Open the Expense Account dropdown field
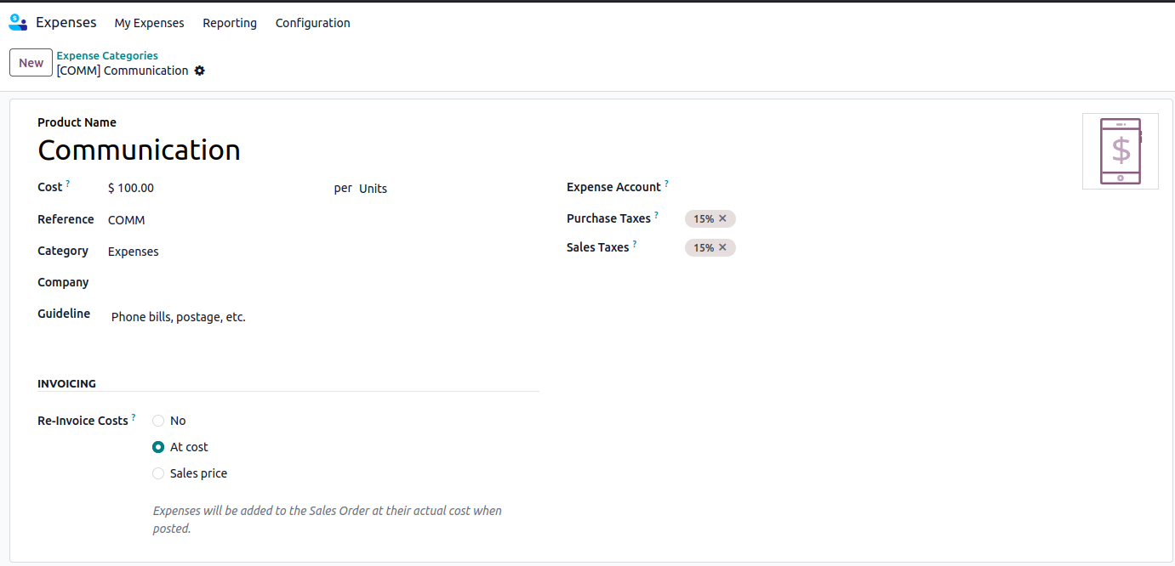 [851, 187]
